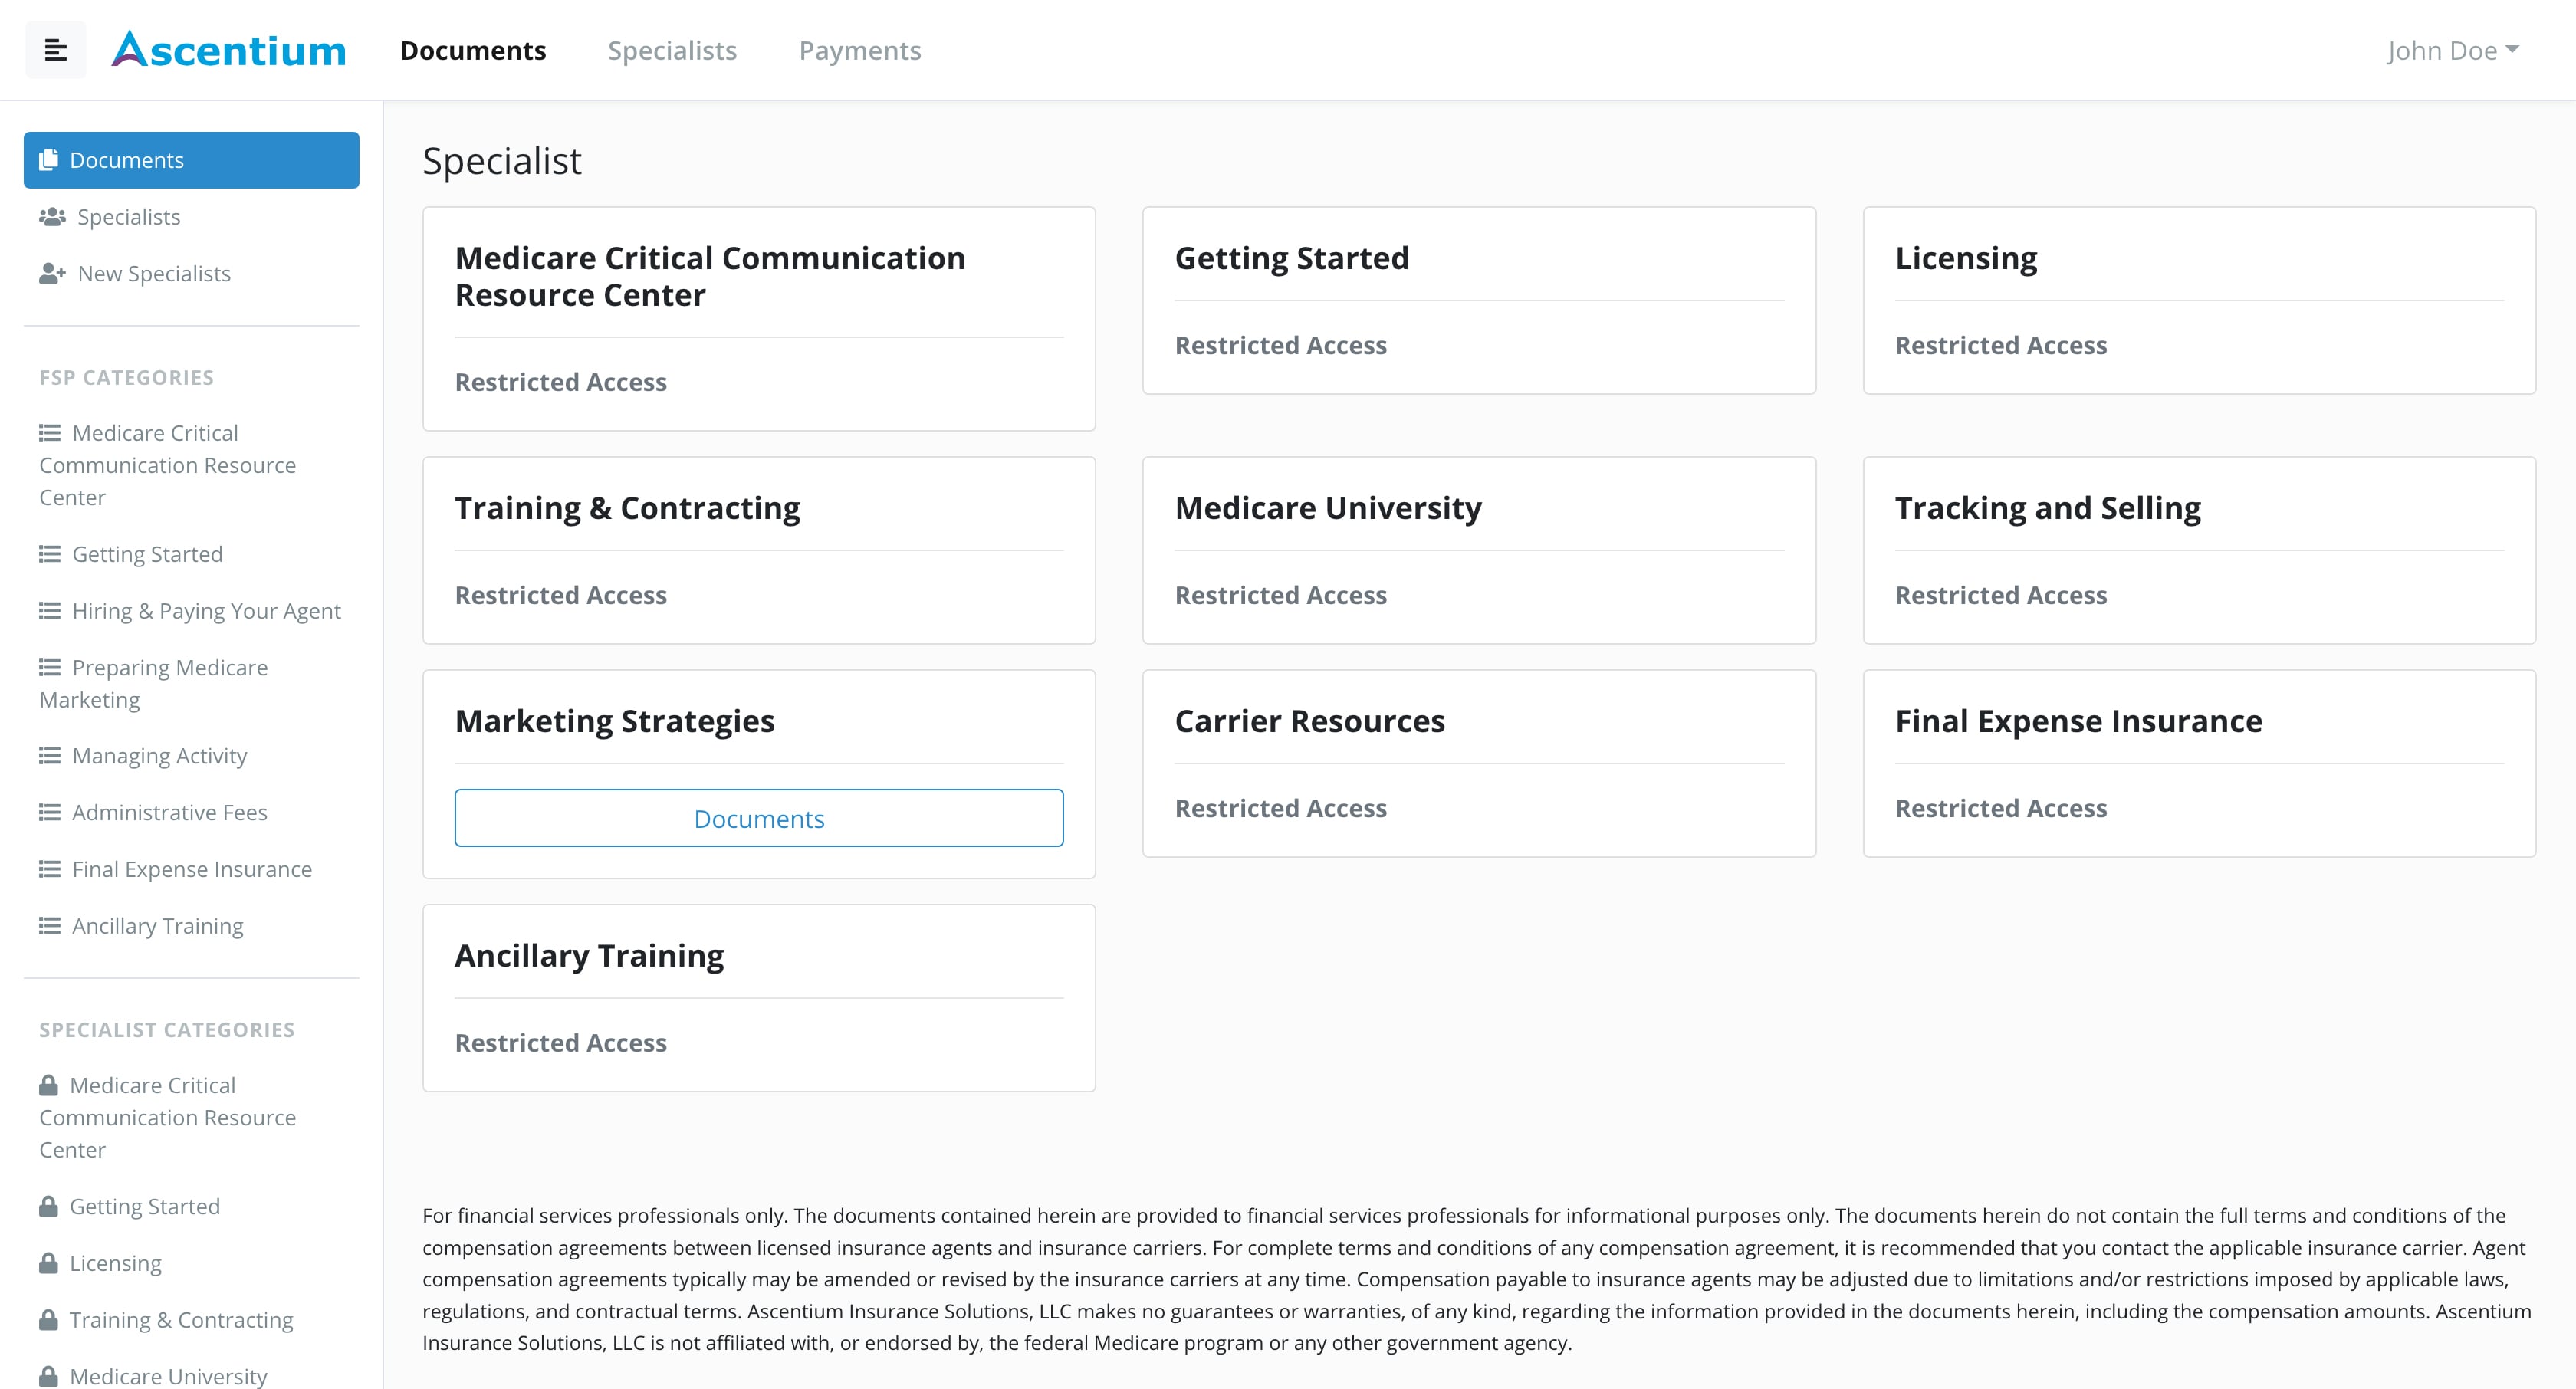Switch to the Specialists top tab
The width and height of the screenshot is (2576, 1389).
[x=672, y=50]
